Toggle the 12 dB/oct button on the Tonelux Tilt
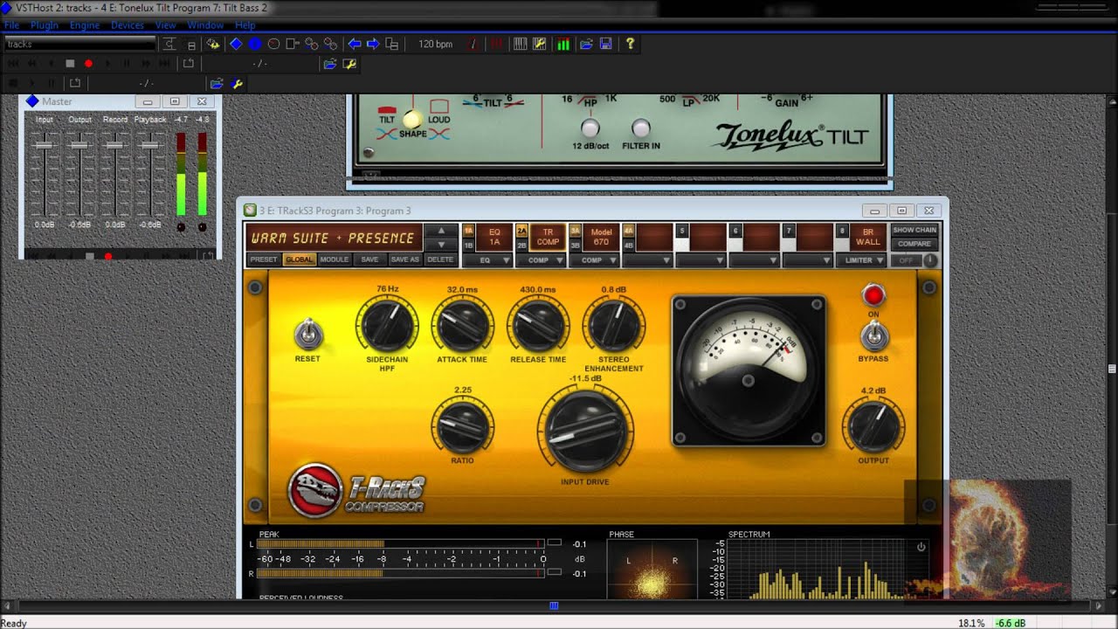 [590, 128]
